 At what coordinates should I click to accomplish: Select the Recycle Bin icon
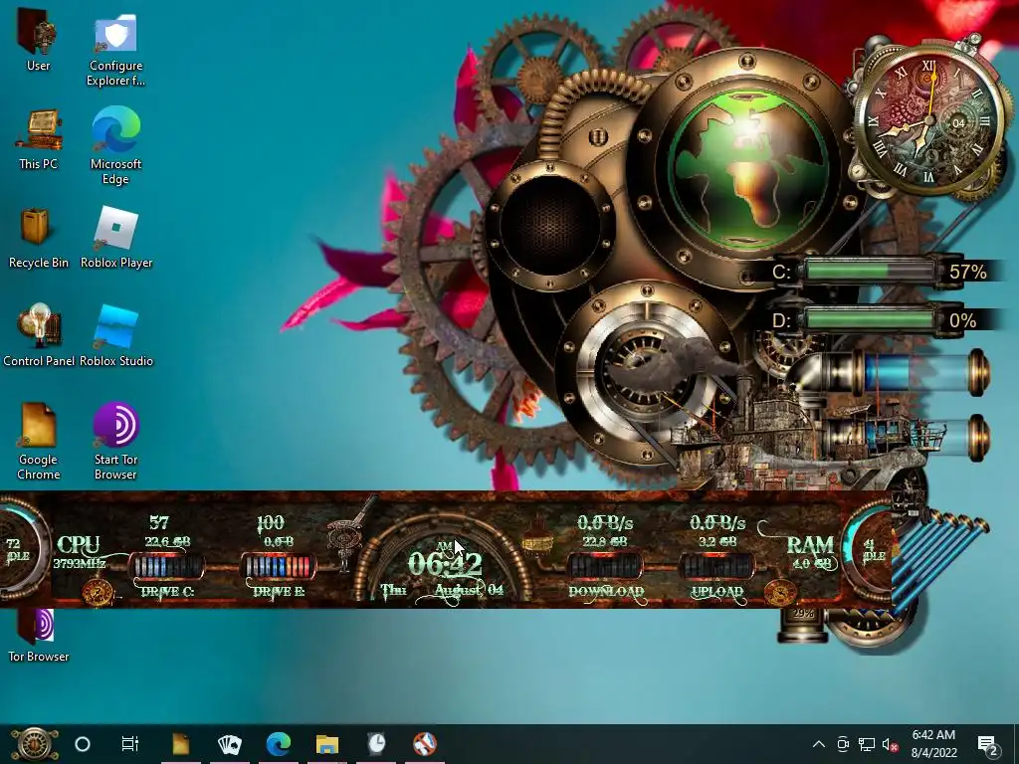38,238
